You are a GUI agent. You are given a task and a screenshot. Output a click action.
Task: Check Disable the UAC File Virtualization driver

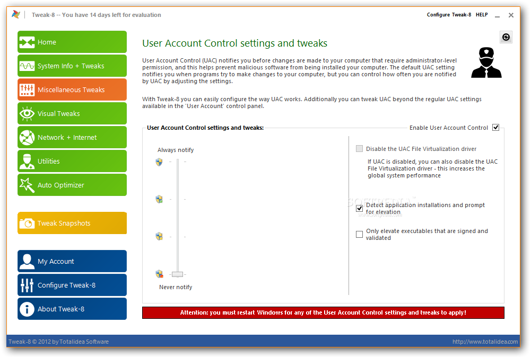click(359, 149)
